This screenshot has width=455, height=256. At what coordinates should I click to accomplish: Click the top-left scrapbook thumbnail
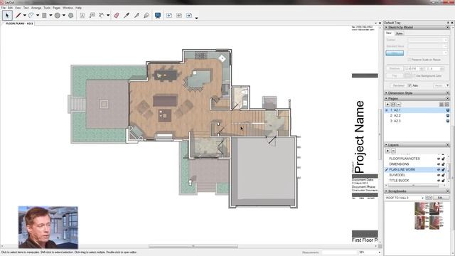click(x=421, y=208)
